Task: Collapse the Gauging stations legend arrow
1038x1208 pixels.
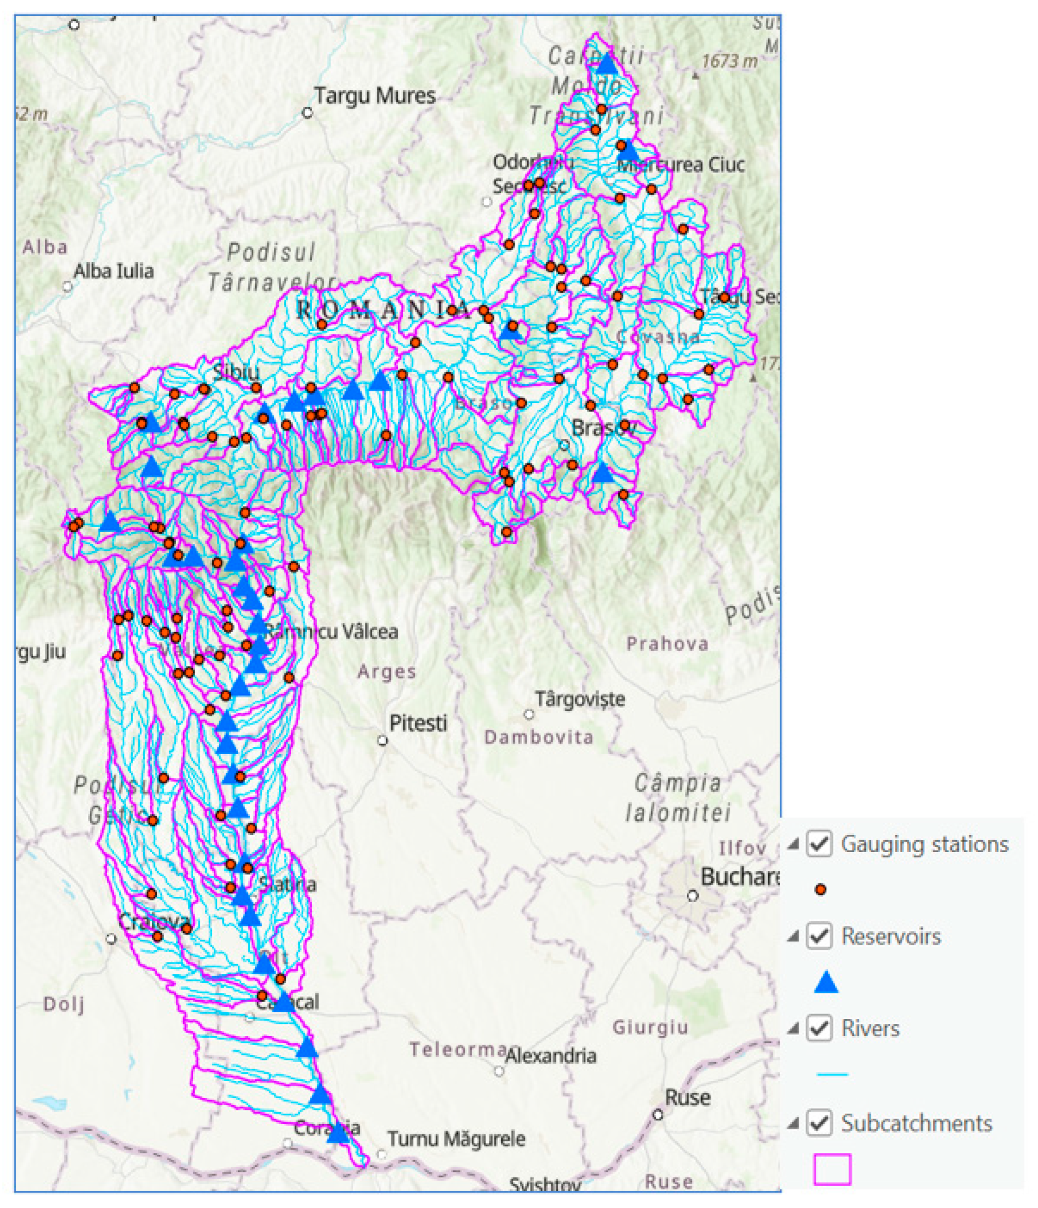Action: tap(793, 844)
